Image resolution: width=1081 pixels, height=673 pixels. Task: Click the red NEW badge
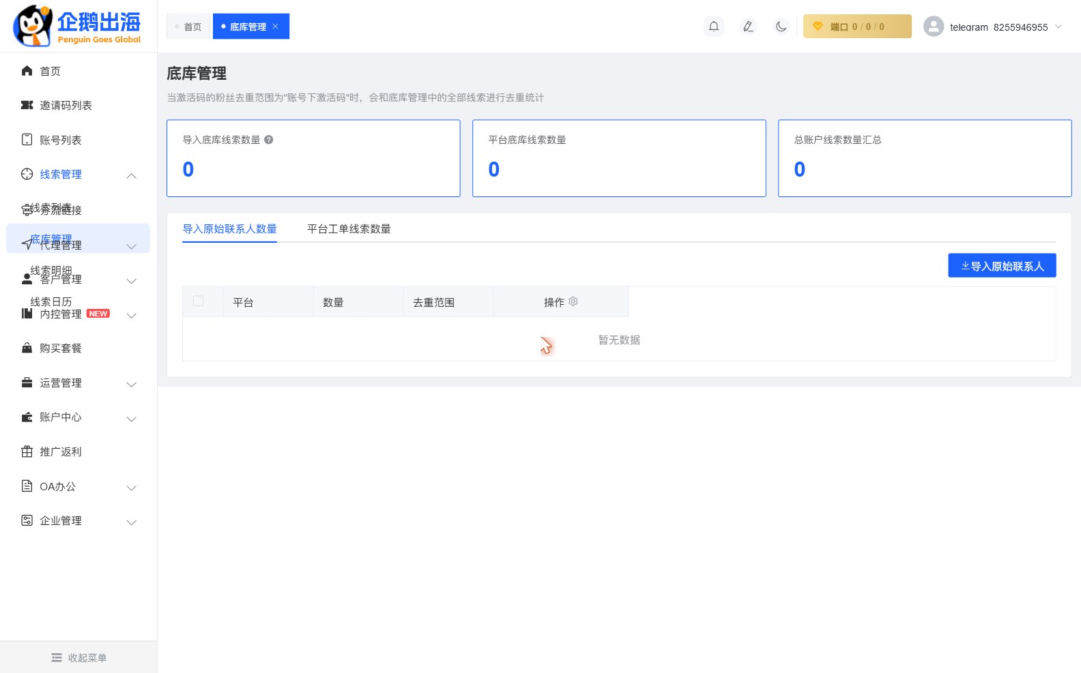(98, 314)
